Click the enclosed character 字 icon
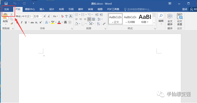 70,22
